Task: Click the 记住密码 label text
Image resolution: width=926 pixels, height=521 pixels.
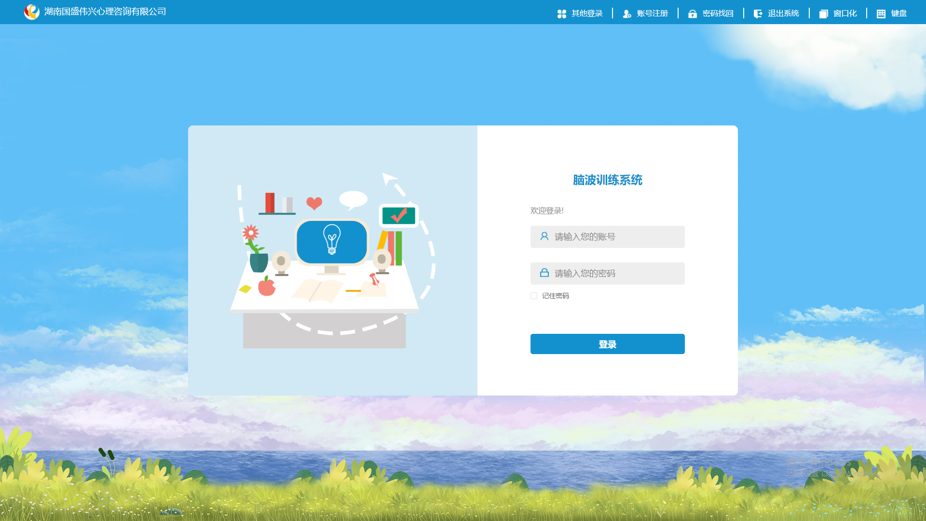Action: [x=555, y=296]
